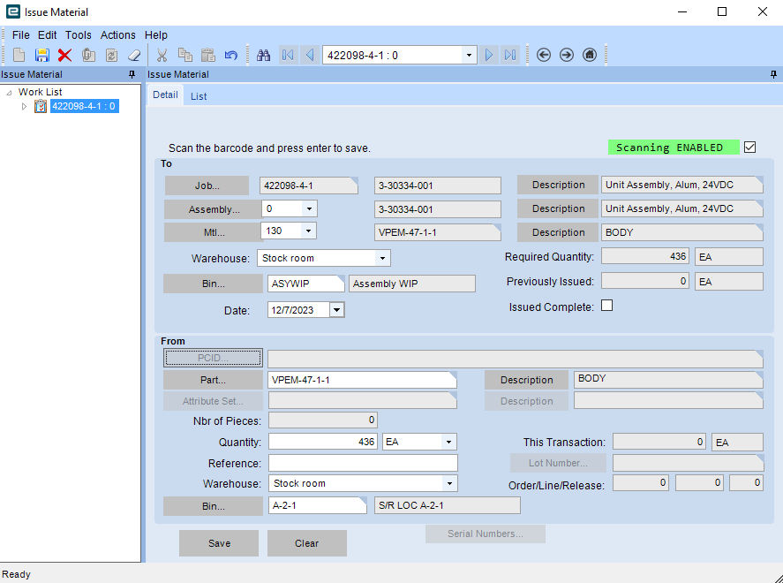Click the Home navigation icon

point(589,55)
